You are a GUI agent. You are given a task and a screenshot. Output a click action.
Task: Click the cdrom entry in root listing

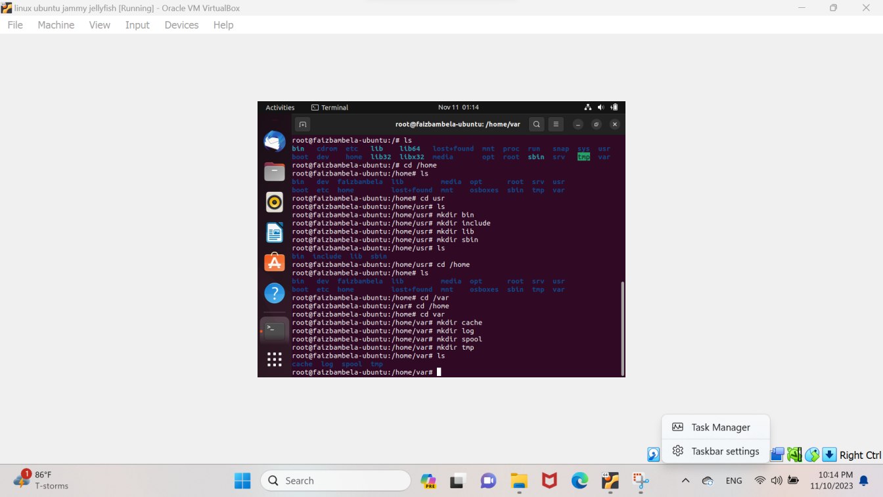(x=327, y=149)
